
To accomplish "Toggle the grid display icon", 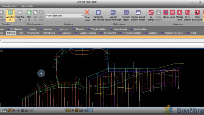I will pos(27,110).
